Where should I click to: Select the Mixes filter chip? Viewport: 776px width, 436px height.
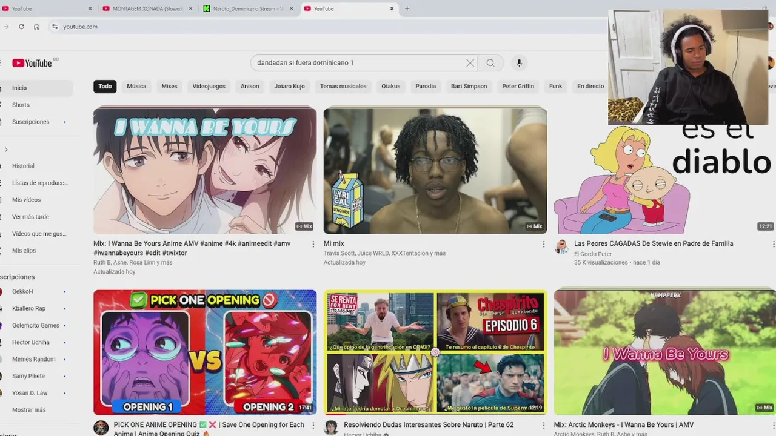[169, 86]
